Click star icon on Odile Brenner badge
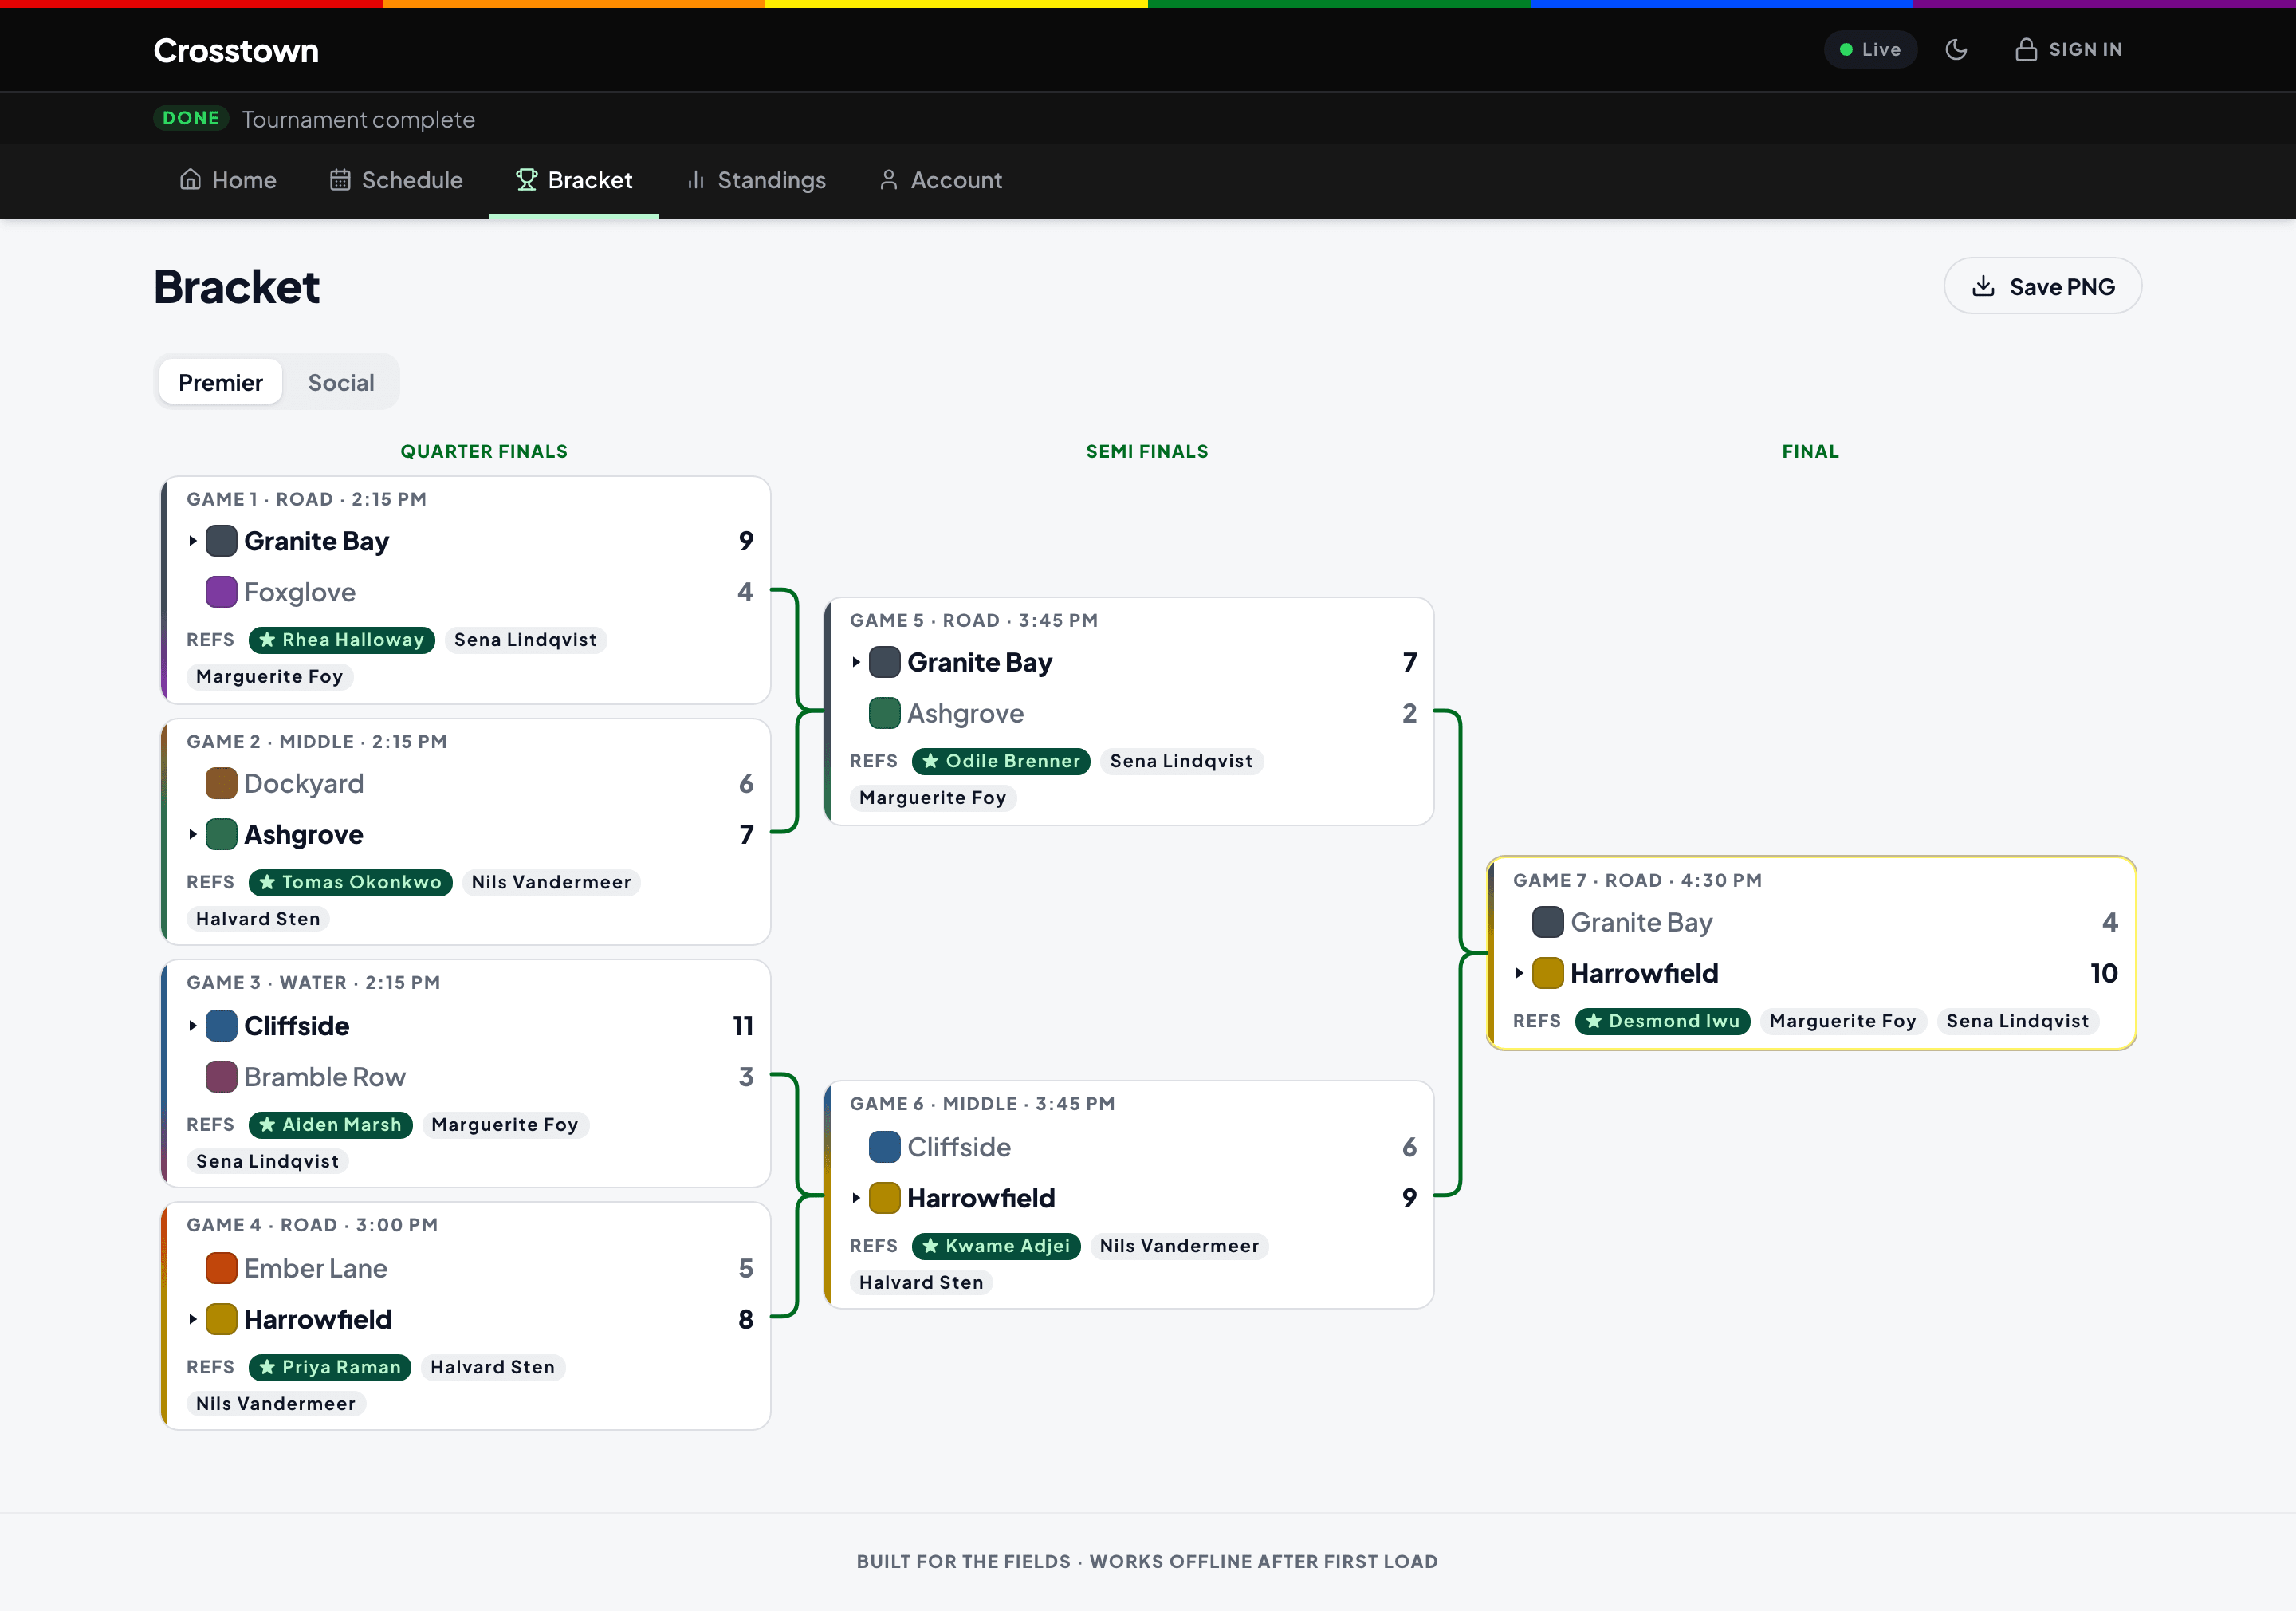This screenshot has height=1611, width=2296. pos(930,761)
